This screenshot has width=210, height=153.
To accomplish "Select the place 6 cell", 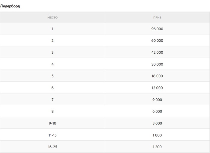I will [x=52, y=88].
